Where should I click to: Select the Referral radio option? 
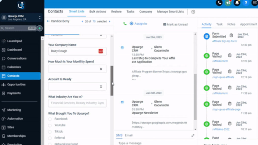point(50,138)
